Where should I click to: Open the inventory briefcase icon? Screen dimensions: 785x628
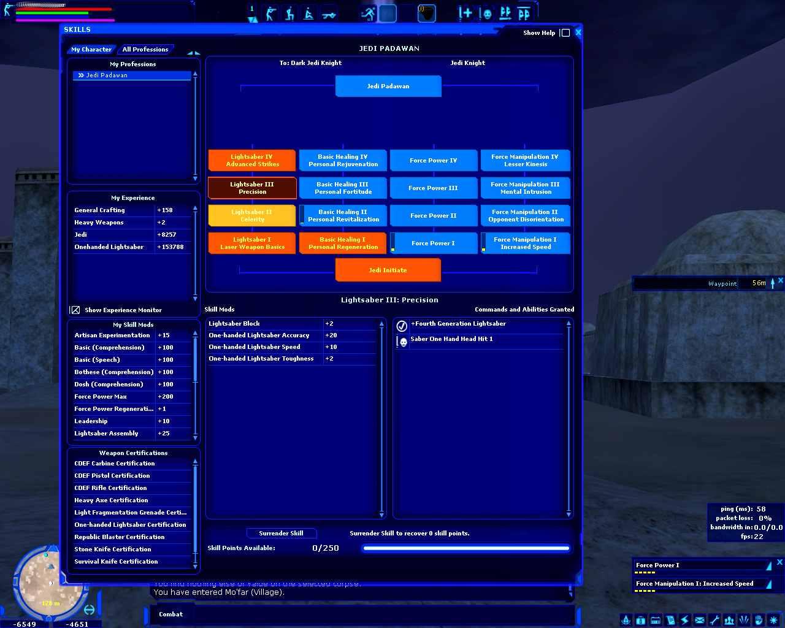pos(640,620)
